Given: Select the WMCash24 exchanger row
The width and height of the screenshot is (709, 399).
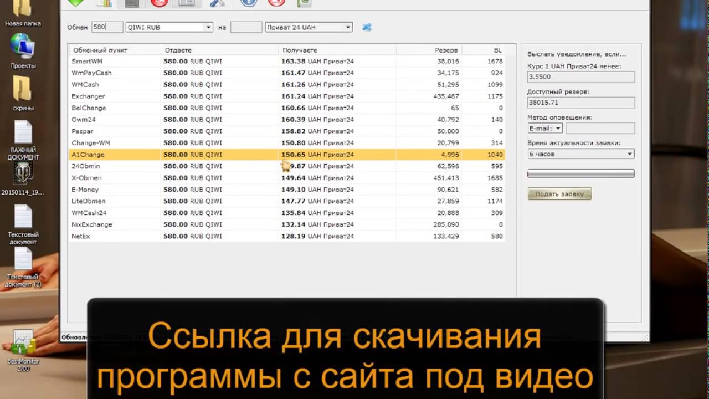Looking at the screenshot, I should pyautogui.click(x=286, y=212).
